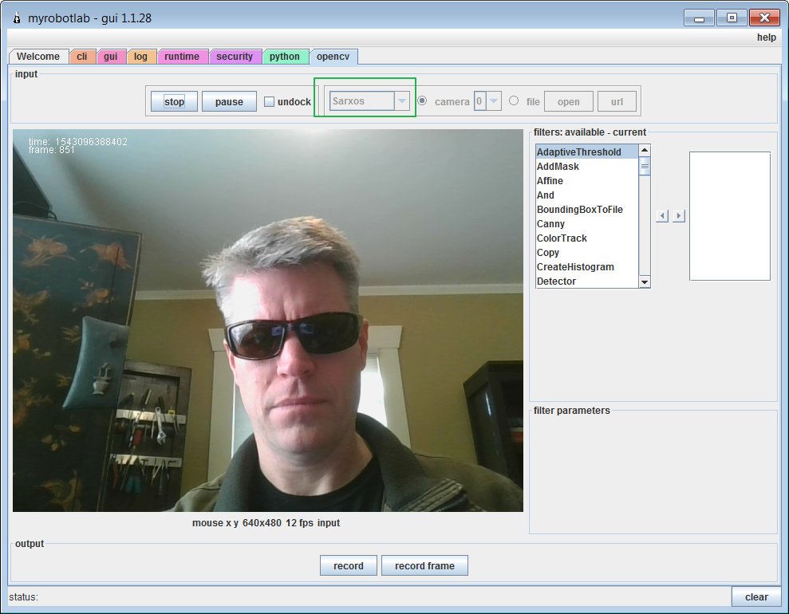The height and width of the screenshot is (614, 789).
Task: Click the down arrow on the filters scrollbar
Action: [x=645, y=281]
